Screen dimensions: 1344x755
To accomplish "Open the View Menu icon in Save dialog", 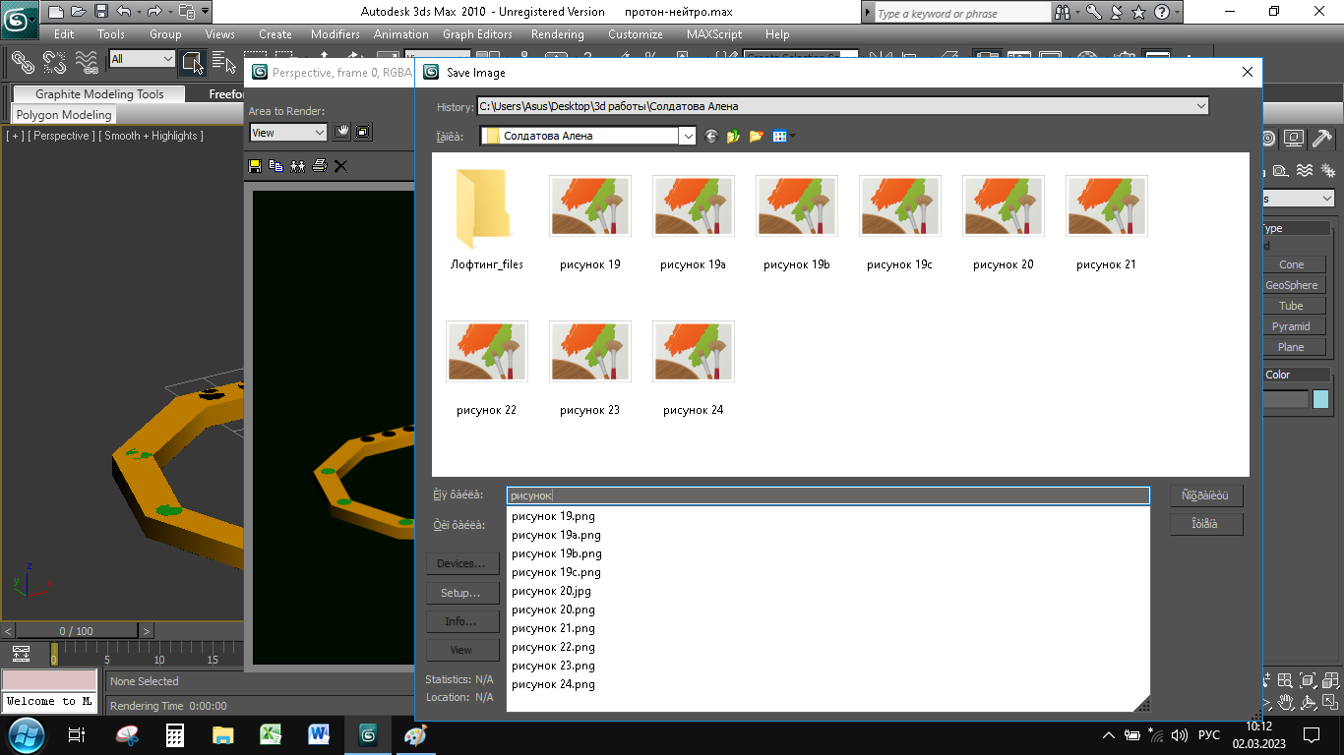I will click(x=783, y=136).
